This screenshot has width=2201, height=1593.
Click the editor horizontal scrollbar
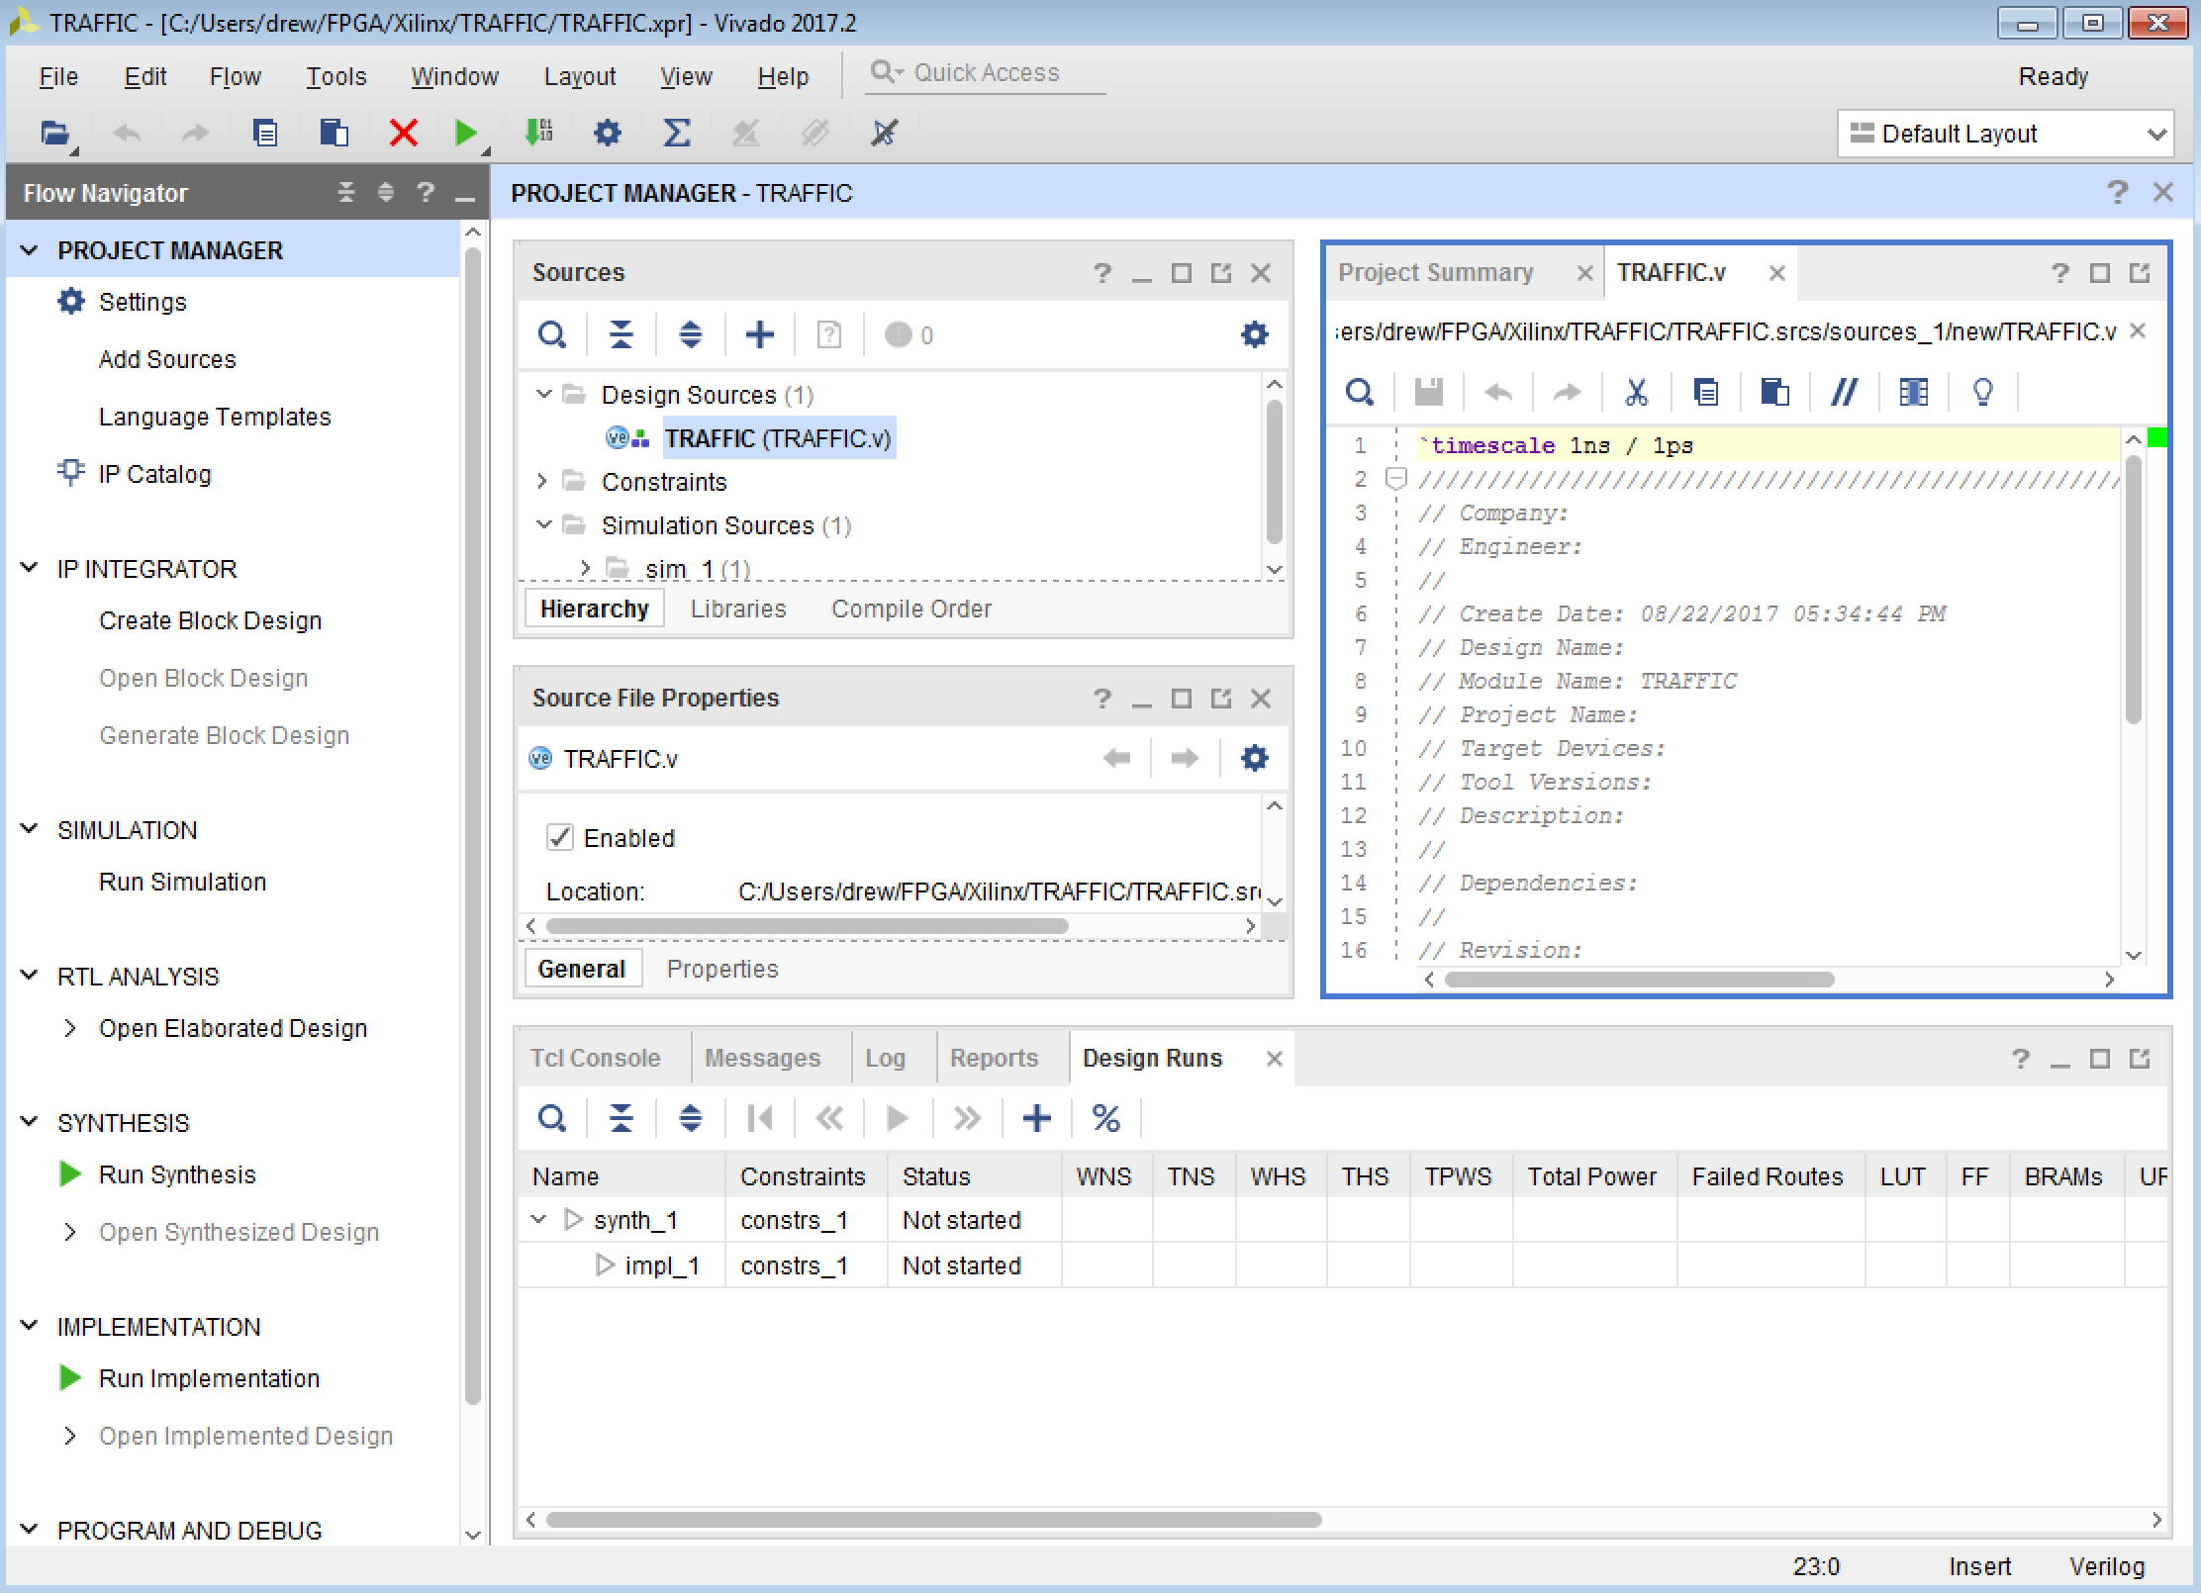pyautogui.click(x=1639, y=979)
